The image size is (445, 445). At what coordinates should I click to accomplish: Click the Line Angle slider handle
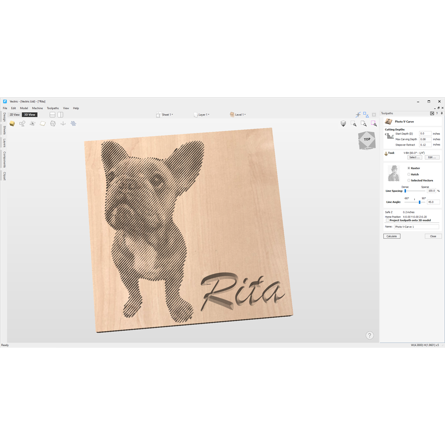coord(420,202)
